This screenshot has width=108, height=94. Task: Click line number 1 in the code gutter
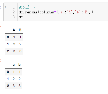(x=14, y=7)
